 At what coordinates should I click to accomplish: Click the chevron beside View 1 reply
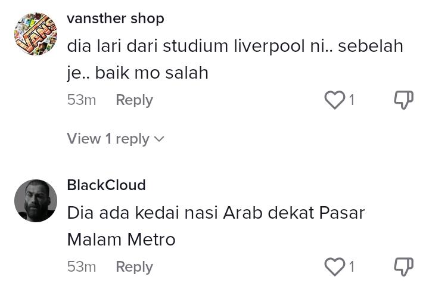tap(159, 139)
